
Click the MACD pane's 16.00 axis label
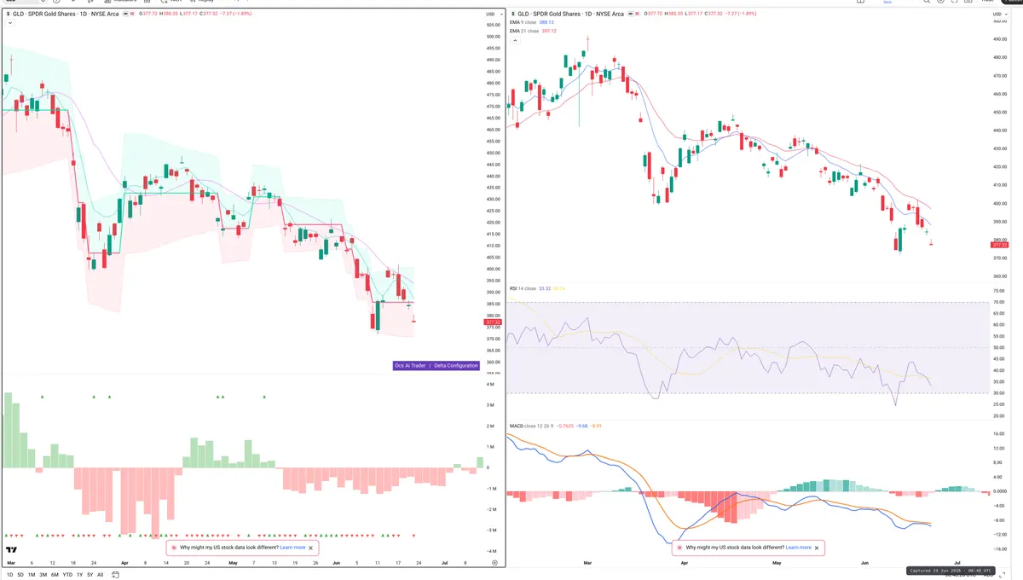coord(1001,435)
